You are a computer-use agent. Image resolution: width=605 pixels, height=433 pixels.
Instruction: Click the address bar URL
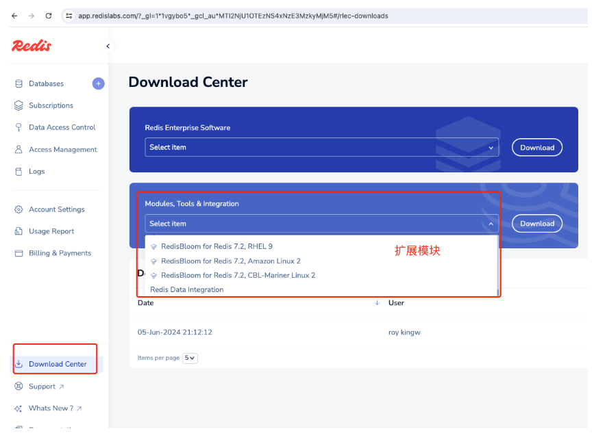[233, 16]
